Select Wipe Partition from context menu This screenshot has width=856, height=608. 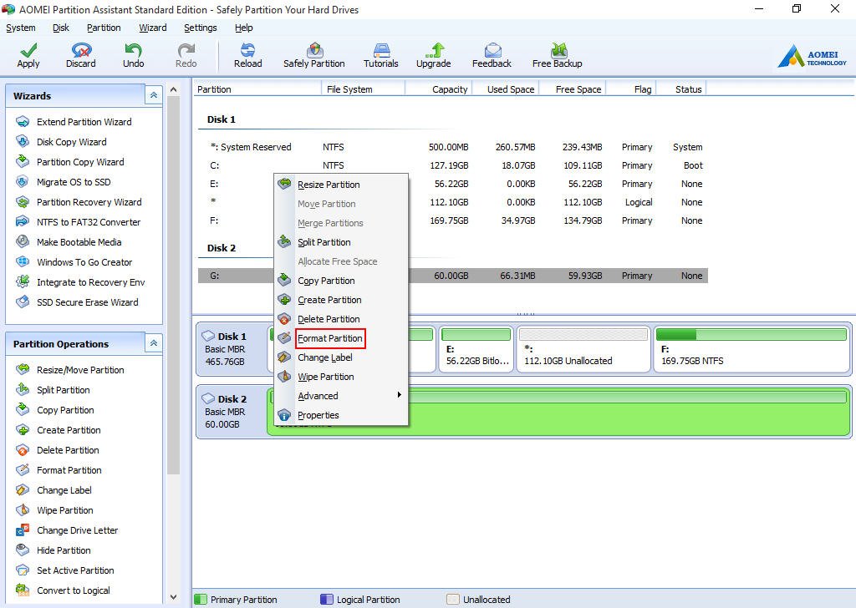coord(326,377)
